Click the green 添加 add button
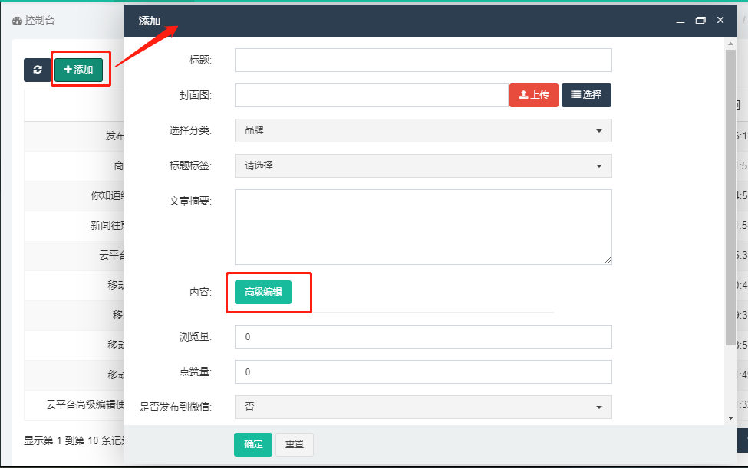This screenshot has width=748, height=468. point(78,70)
